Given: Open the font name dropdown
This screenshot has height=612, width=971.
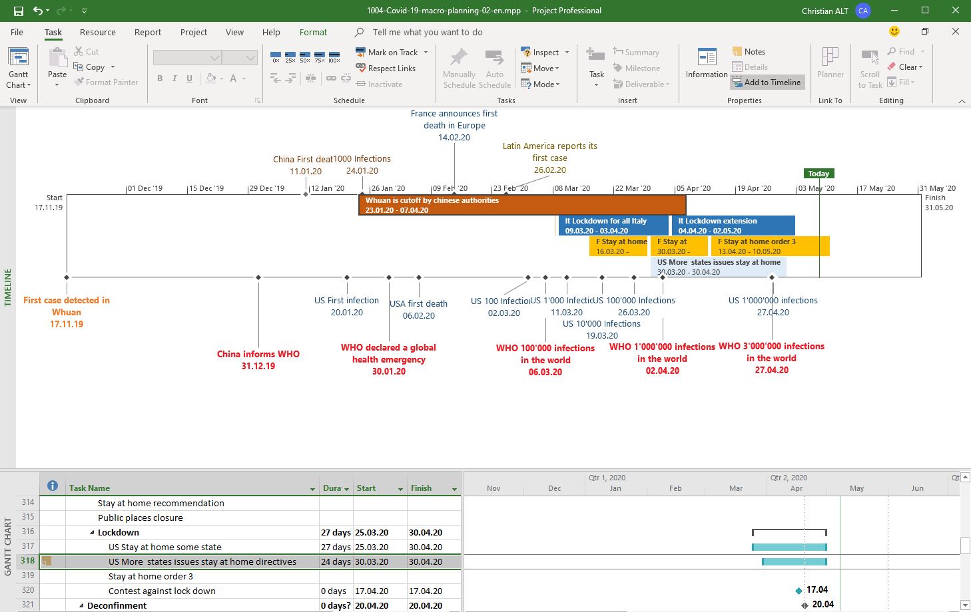Looking at the screenshot, I should pos(214,58).
